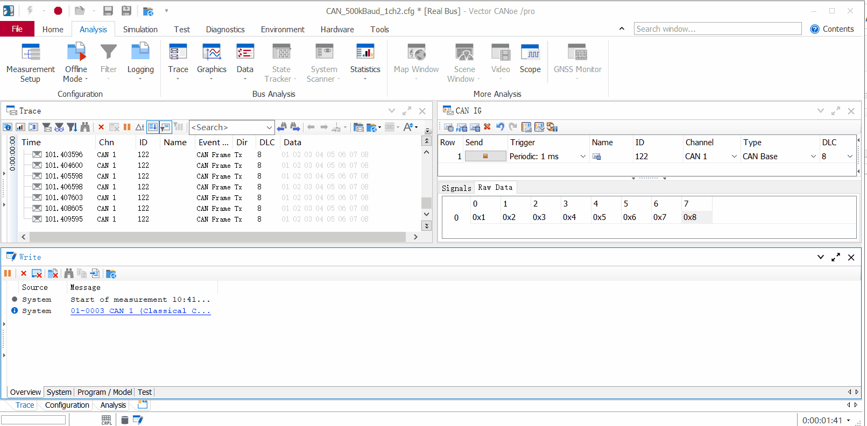Select the Signals tab in CAN IG

pyautogui.click(x=456, y=188)
